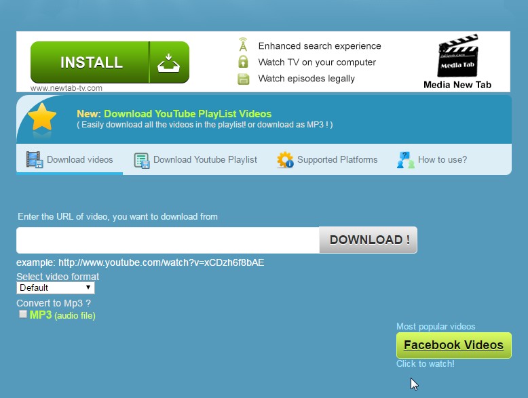Switch to Download Youtube Playlist tab
This screenshot has height=398, width=528.
[x=195, y=160]
